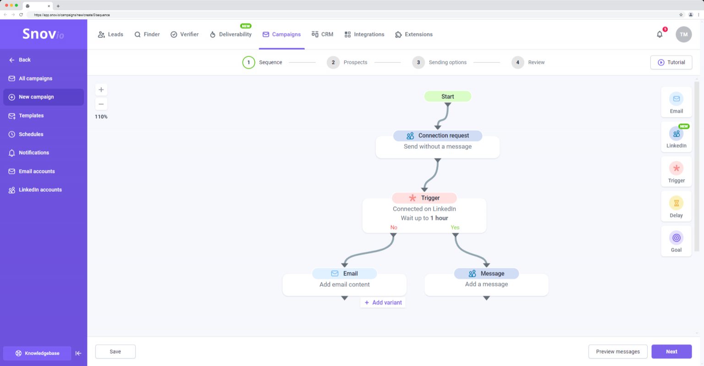Image resolution: width=704 pixels, height=366 pixels.
Task: Add a Delay element from the panel
Action: point(676,207)
